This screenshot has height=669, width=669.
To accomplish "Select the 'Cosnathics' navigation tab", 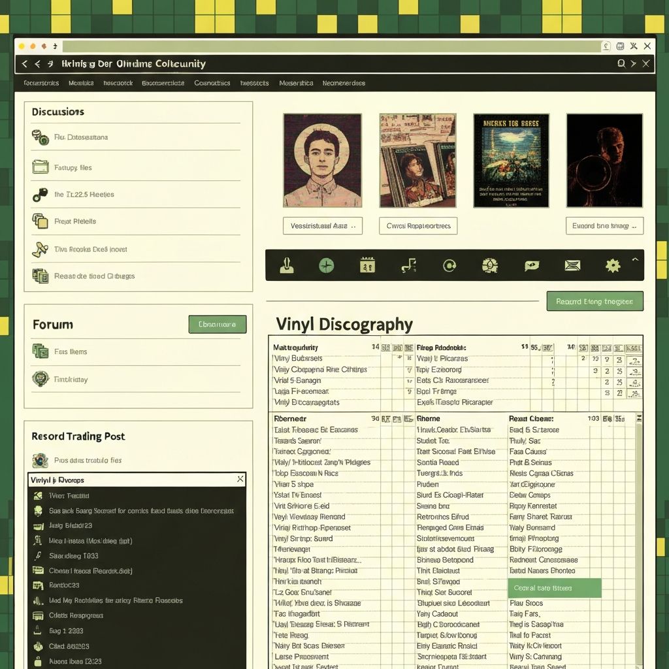I will tap(212, 83).
